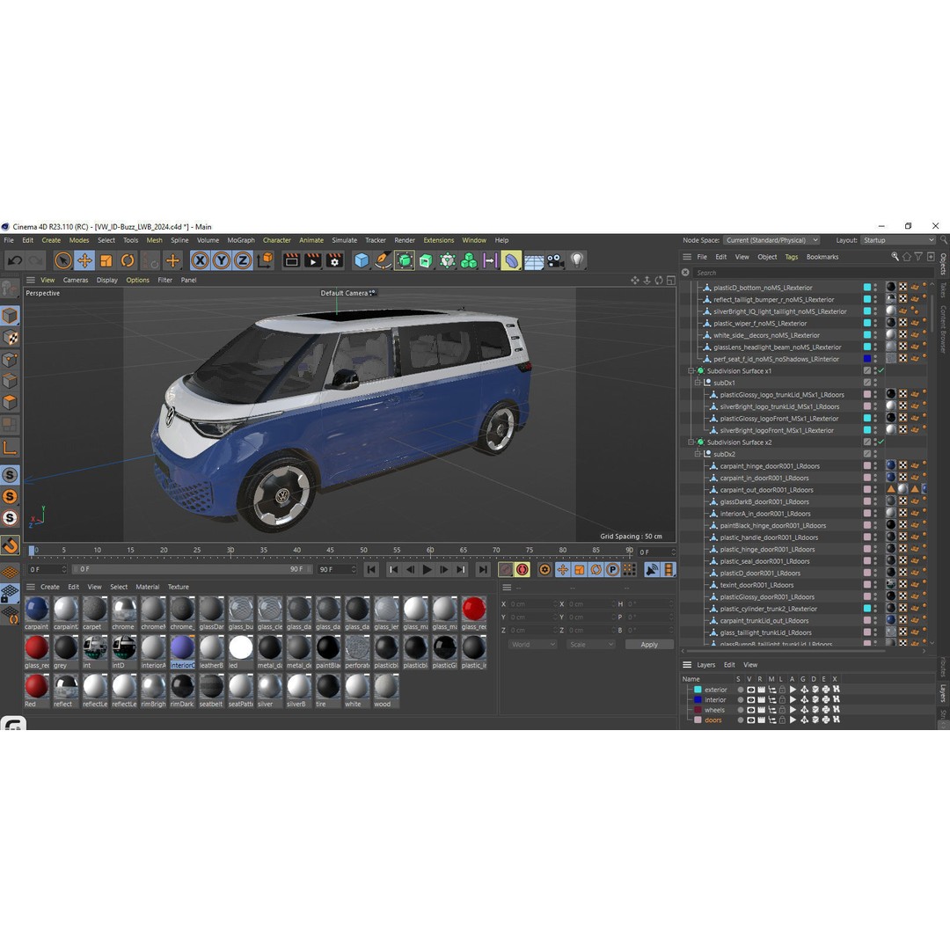This screenshot has width=950, height=950.
Task: Open the MoGraph menu
Action: (x=239, y=239)
